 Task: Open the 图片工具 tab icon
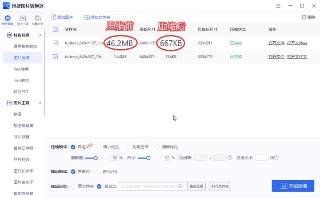click(x=23, y=18)
